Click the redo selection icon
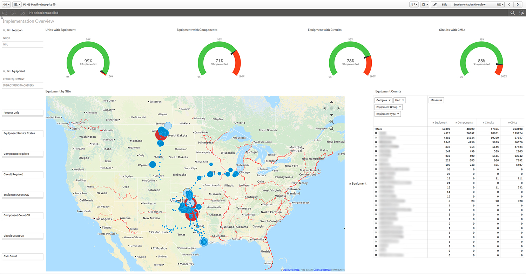This screenshot has height=274, width=526. (x=13, y=13)
